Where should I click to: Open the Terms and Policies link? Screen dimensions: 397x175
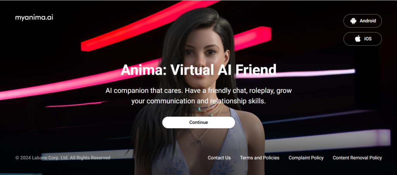259,158
